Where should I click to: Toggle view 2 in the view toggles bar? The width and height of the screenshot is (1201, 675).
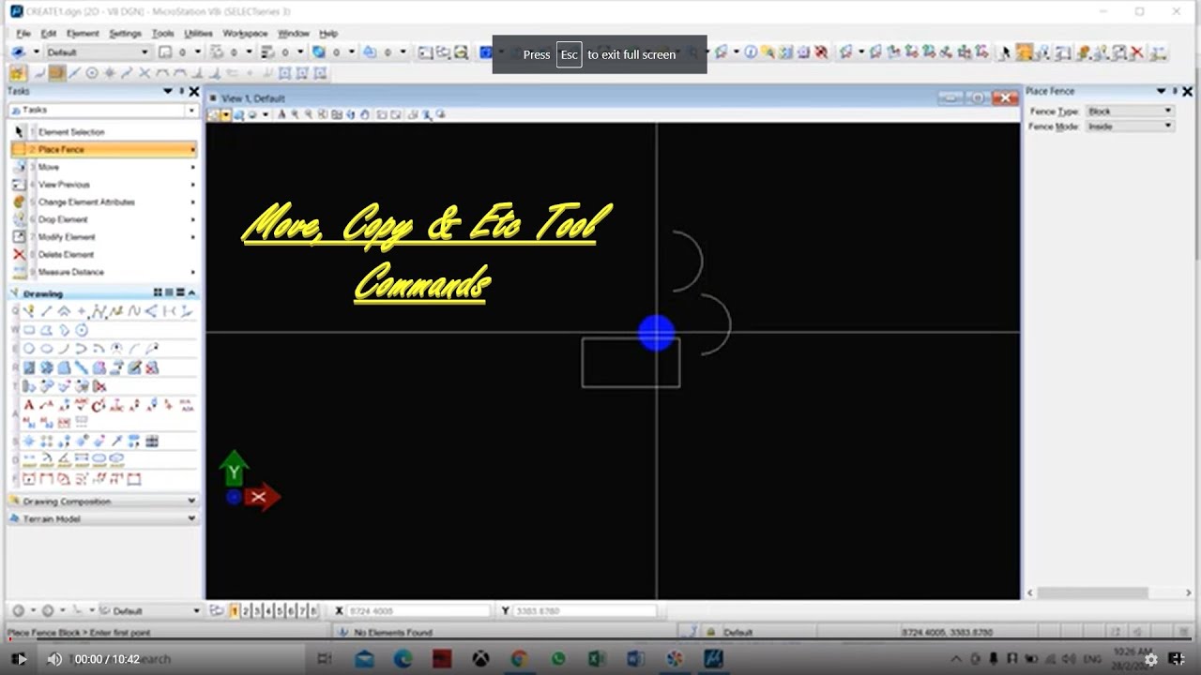pyautogui.click(x=246, y=611)
